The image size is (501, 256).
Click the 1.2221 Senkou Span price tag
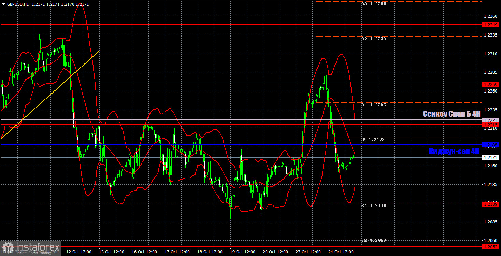[491, 120]
